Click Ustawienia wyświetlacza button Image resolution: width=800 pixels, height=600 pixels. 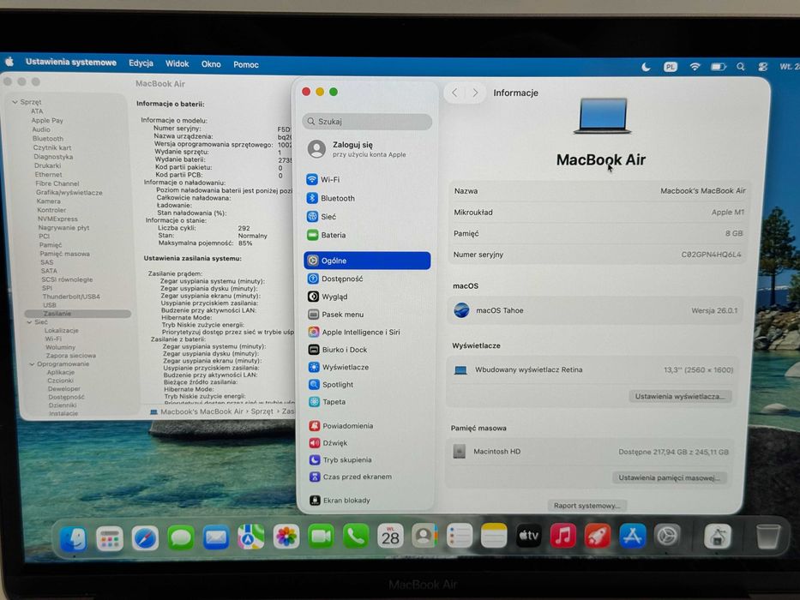click(x=680, y=396)
